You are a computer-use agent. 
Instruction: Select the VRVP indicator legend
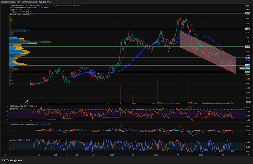coord(23,8)
